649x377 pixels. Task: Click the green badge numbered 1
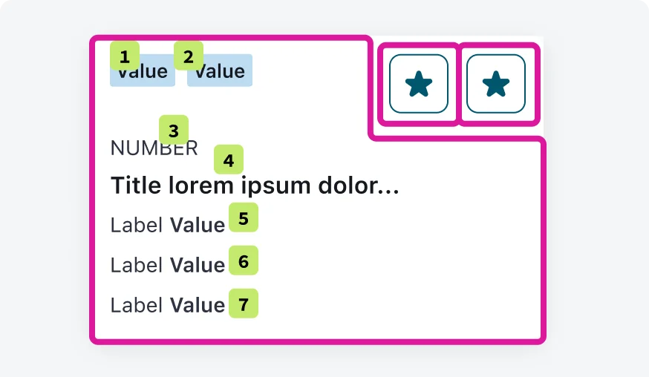point(124,56)
